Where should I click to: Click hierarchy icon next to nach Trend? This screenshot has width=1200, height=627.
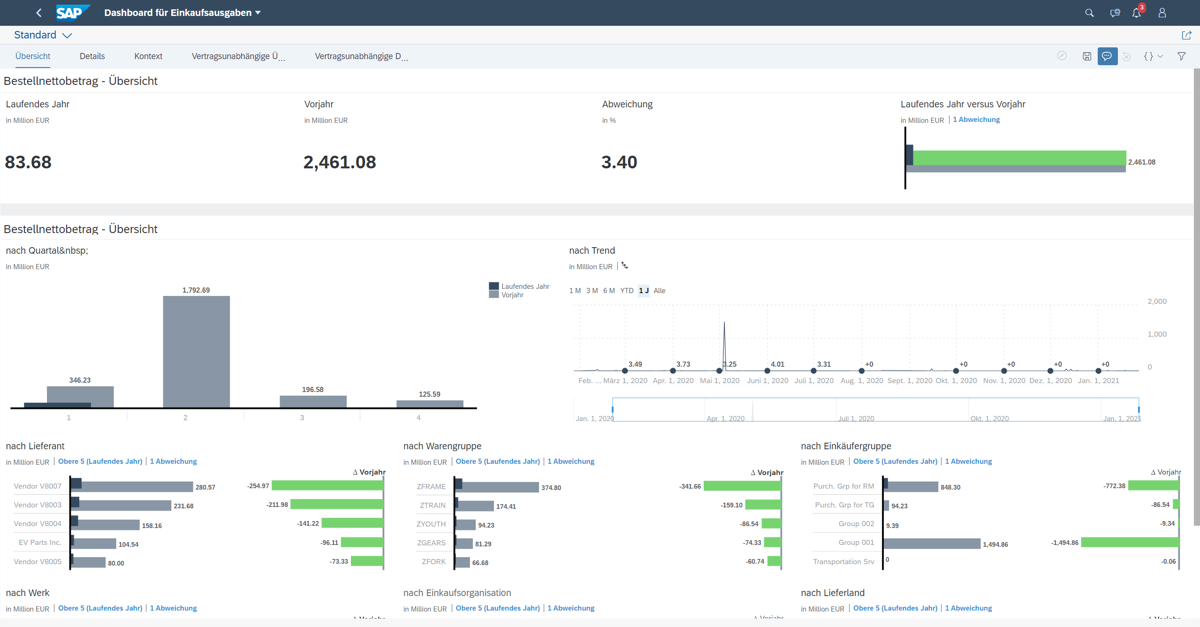[x=624, y=266]
